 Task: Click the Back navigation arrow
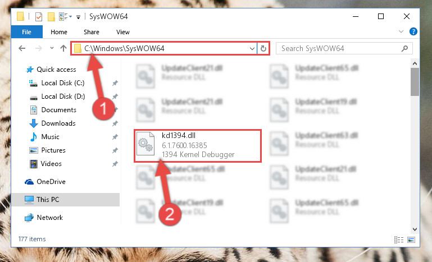click(22, 48)
